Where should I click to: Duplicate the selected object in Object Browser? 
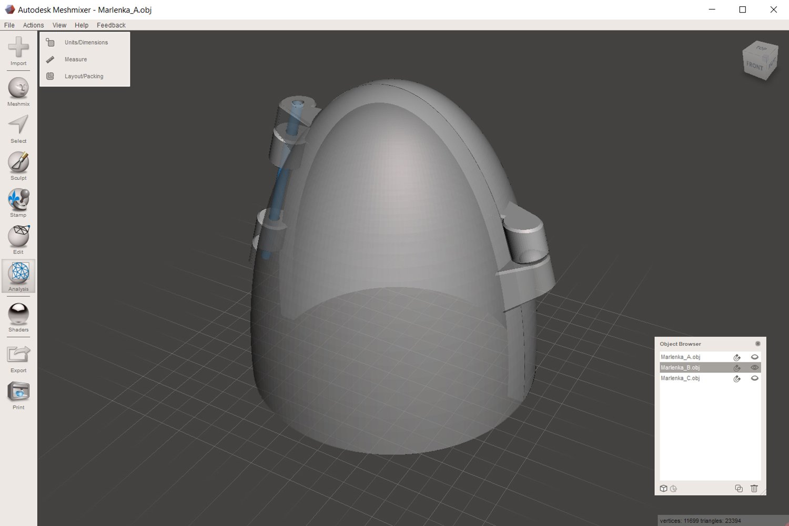[739, 489]
